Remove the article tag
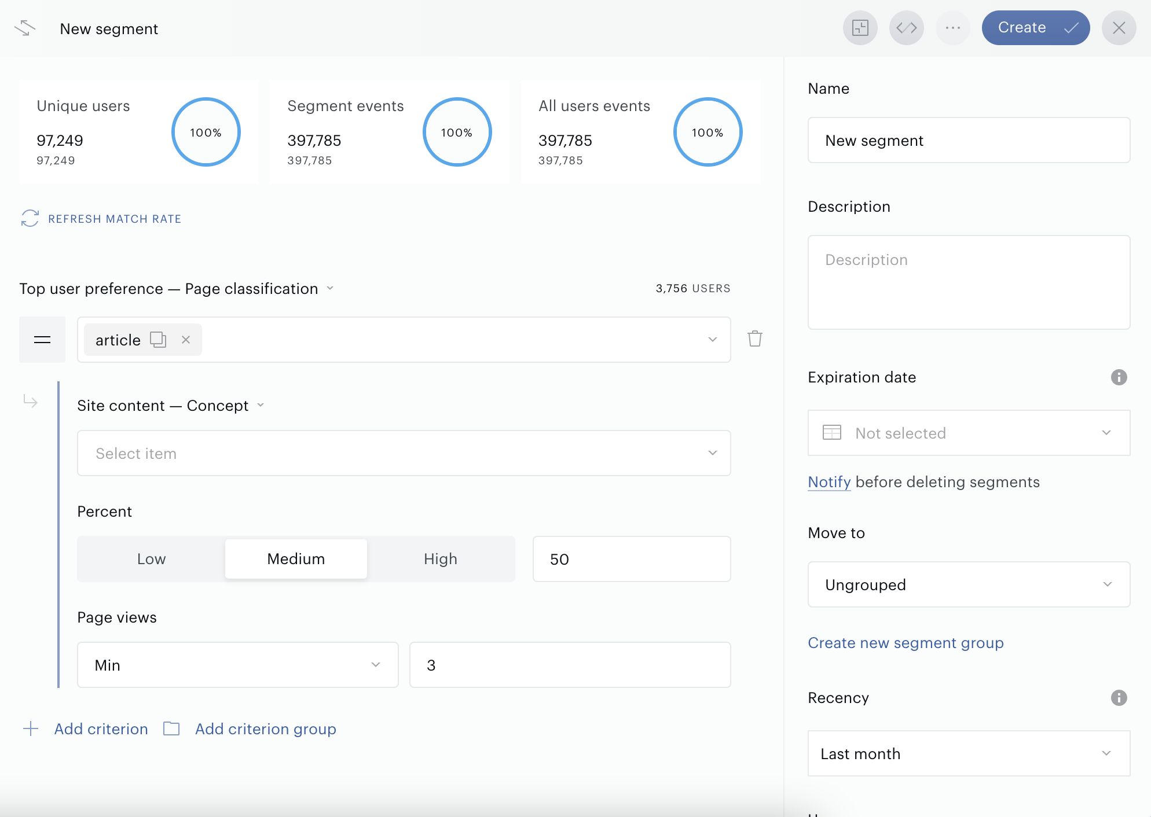 point(186,340)
